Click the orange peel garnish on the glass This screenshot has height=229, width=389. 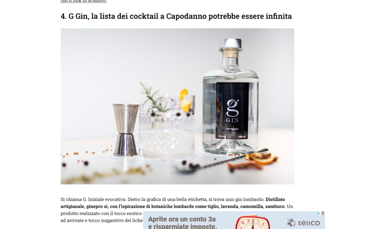(x=185, y=100)
